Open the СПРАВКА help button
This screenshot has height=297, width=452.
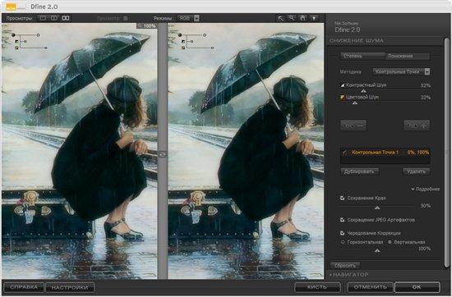pos(24,287)
